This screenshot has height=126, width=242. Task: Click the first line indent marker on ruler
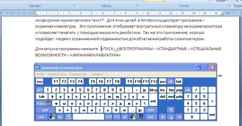click(x=35, y=12)
